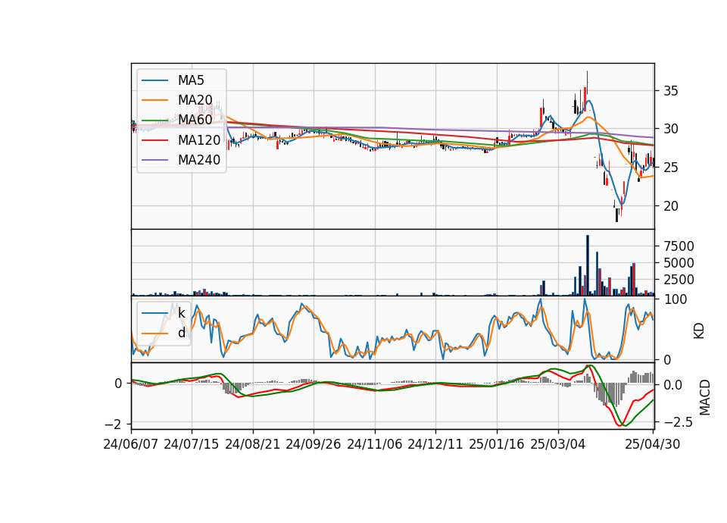Click the d legend entry in KD panel
The image size is (727, 523).
(182, 333)
